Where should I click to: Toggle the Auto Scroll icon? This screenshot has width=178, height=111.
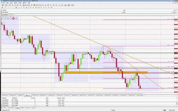[x=60, y=5]
